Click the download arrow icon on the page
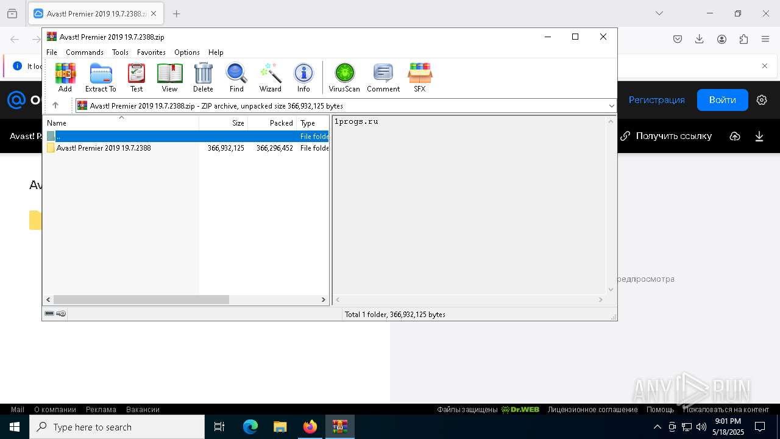 [759, 136]
